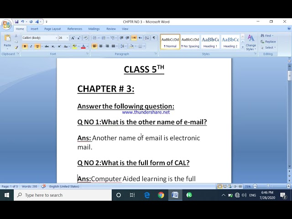Expand the Styles gallery More arrow
The height and width of the screenshot is (219, 292).
(x=242, y=47)
